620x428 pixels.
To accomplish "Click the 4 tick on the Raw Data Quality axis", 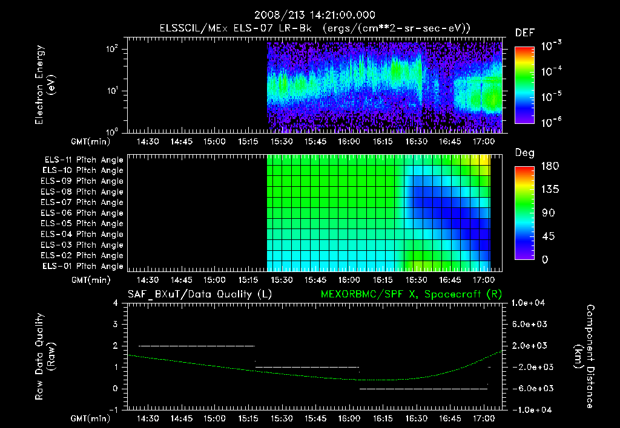I will pyautogui.click(x=115, y=303).
